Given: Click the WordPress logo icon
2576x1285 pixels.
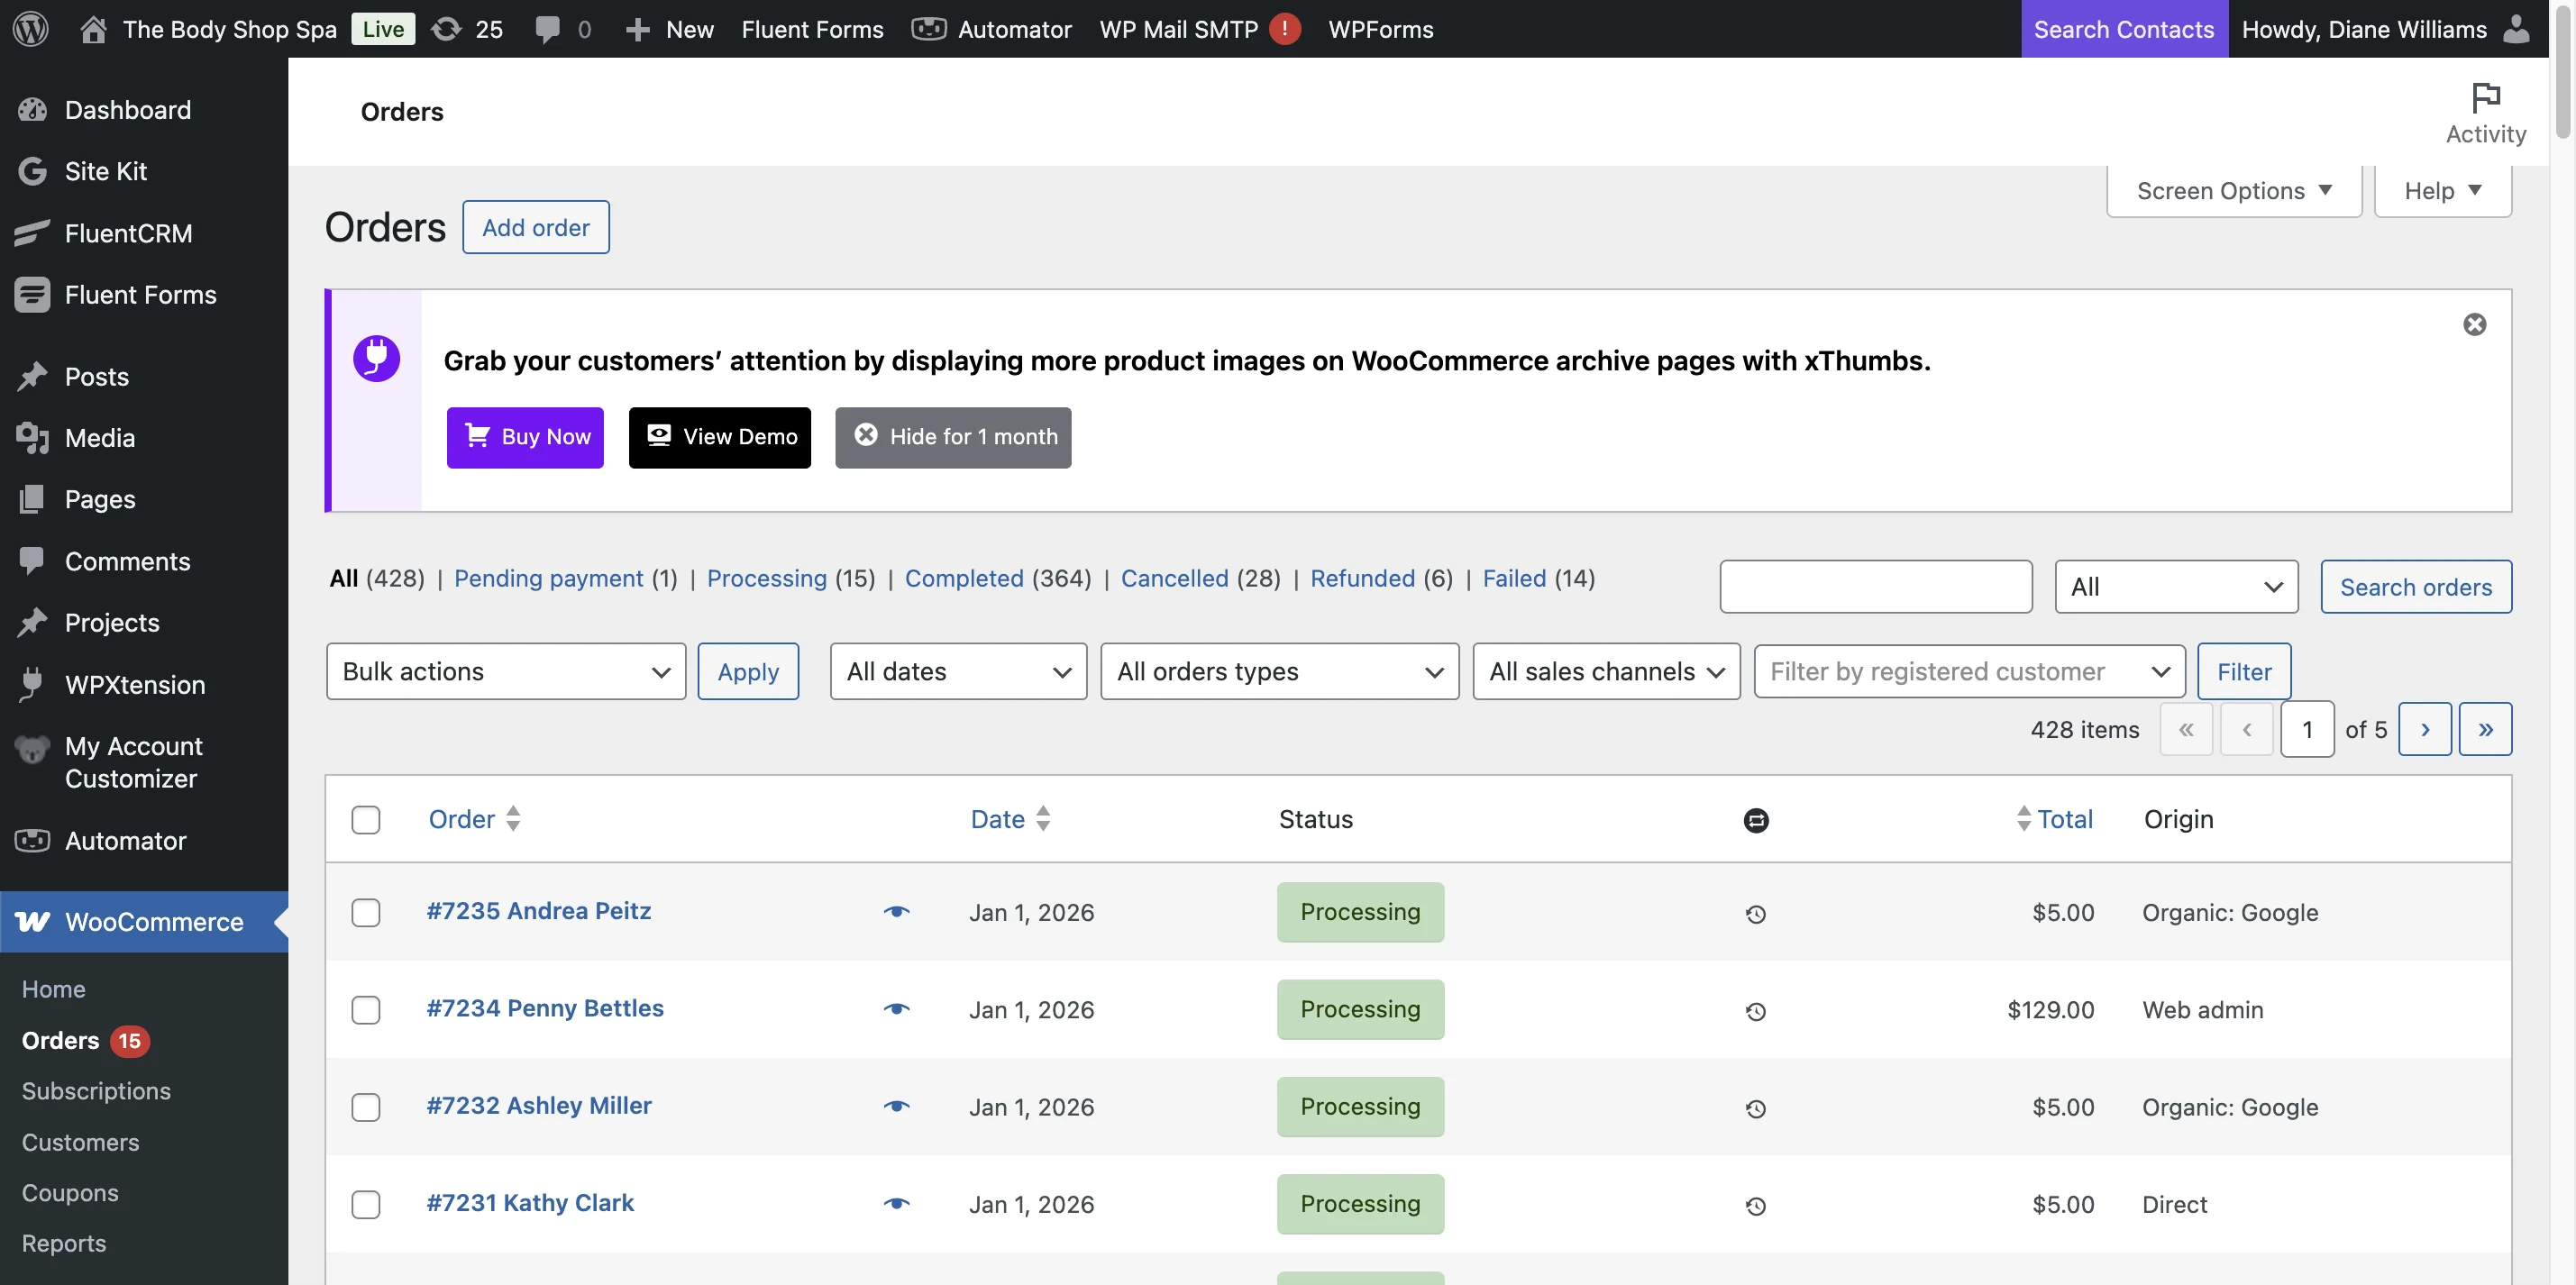Looking at the screenshot, I should tap(30, 28).
